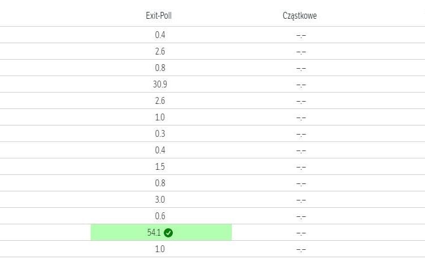Click the Cząstkowe dash in the 30.9 row
This screenshot has width=425, height=272.
coord(301,85)
